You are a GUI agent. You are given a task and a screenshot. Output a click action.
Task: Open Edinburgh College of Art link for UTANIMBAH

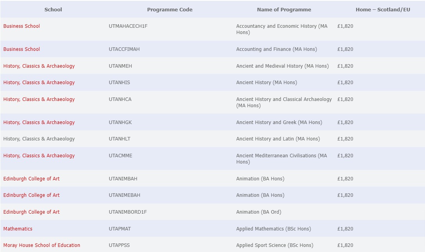(x=31, y=179)
